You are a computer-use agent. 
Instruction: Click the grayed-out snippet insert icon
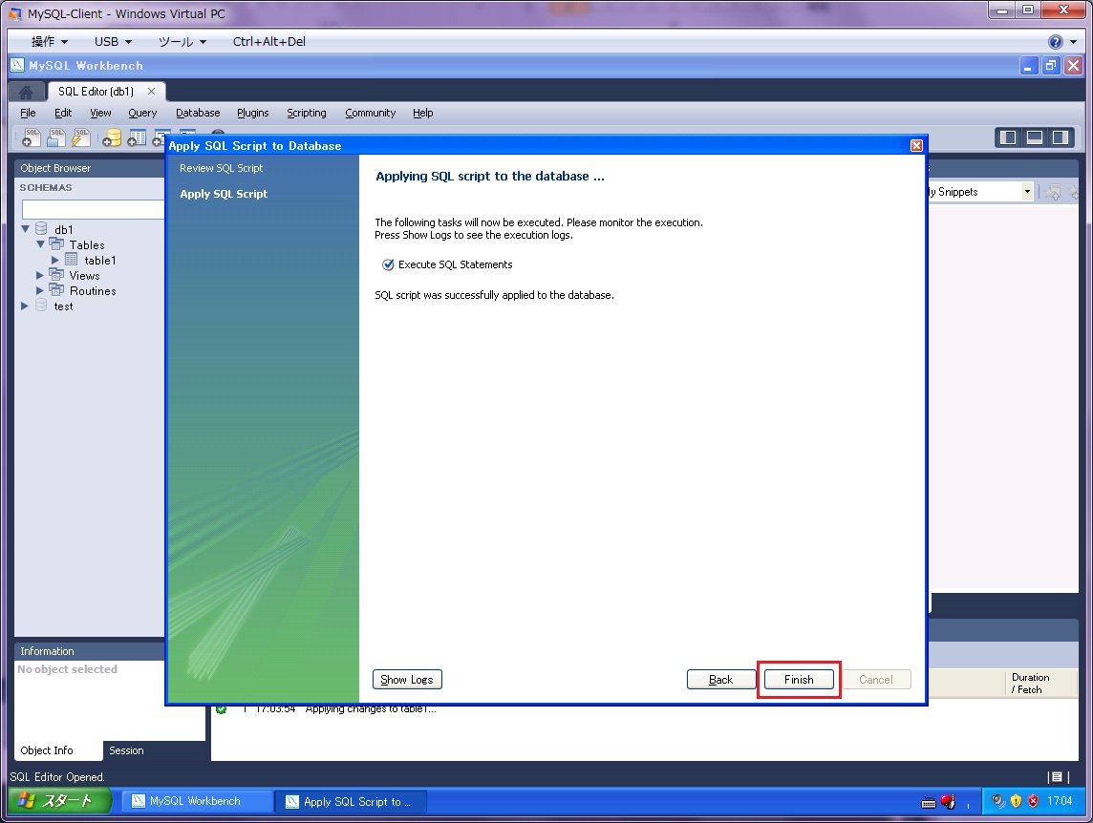point(1053,192)
